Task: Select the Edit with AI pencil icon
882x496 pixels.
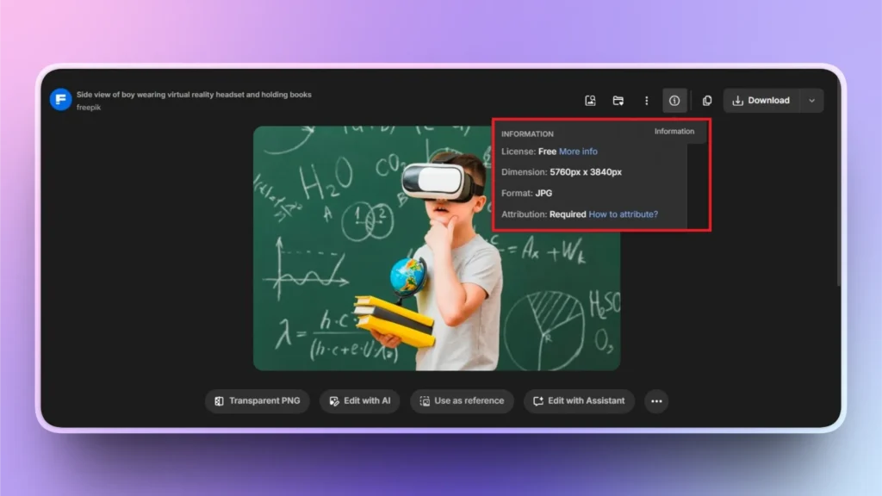Action: pyautogui.click(x=334, y=401)
